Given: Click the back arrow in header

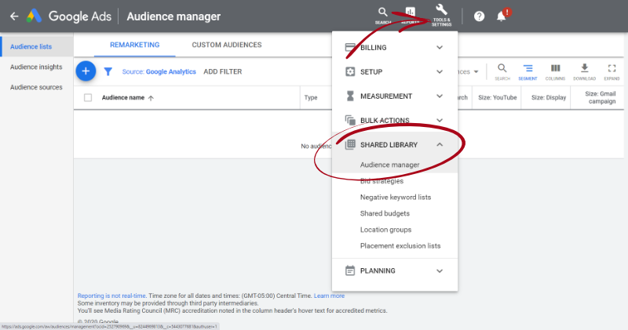Looking at the screenshot, I should point(14,16).
